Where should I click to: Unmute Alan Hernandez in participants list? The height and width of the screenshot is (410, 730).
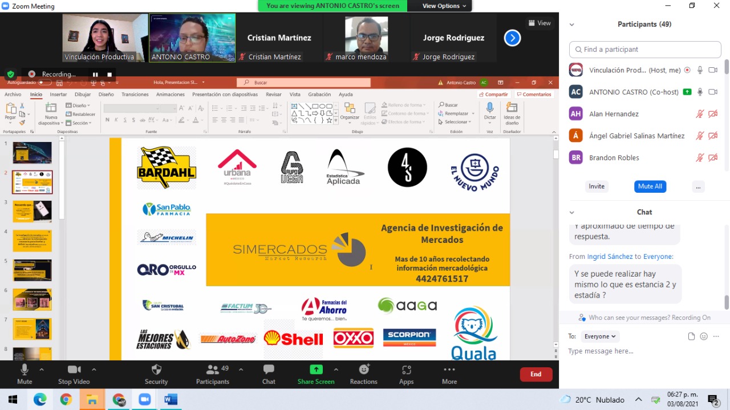(x=700, y=114)
